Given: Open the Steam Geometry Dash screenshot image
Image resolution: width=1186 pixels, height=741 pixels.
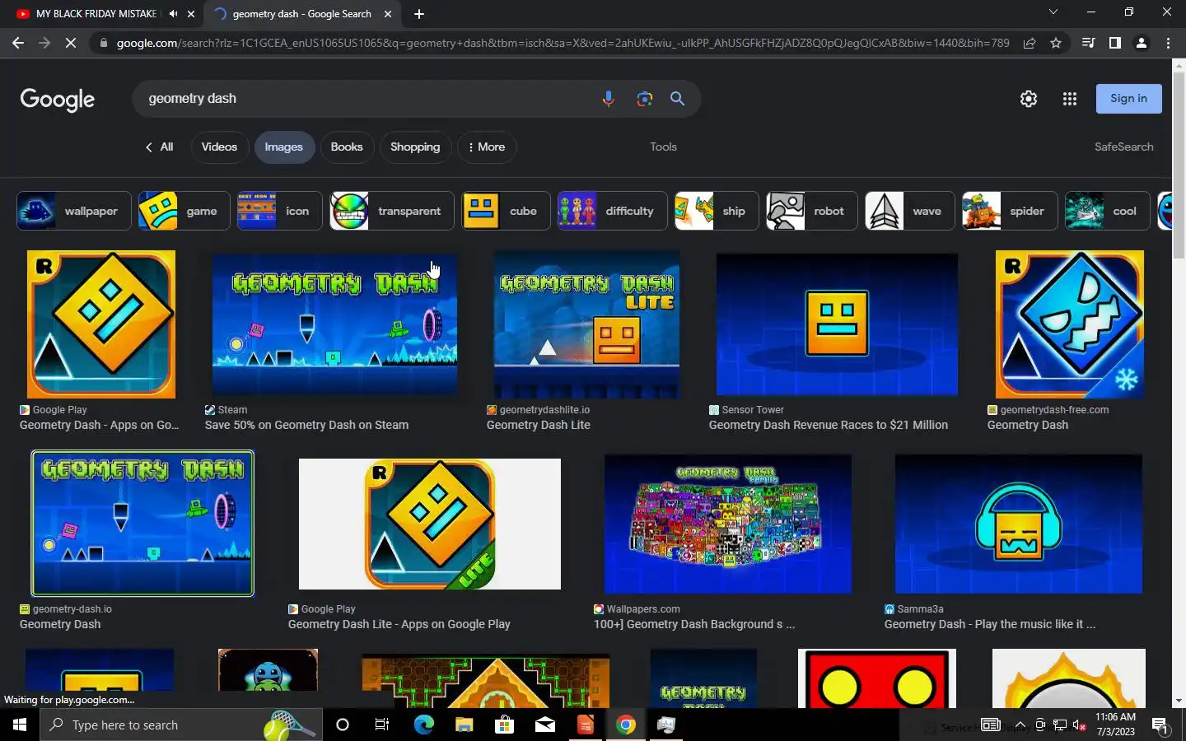Looking at the screenshot, I should click(334, 324).
